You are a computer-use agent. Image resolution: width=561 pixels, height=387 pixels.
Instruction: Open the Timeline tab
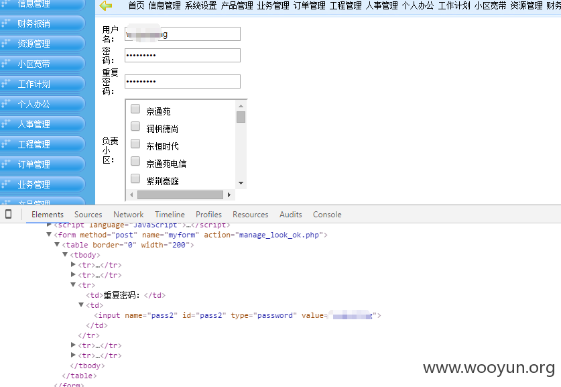click(170, 215)
